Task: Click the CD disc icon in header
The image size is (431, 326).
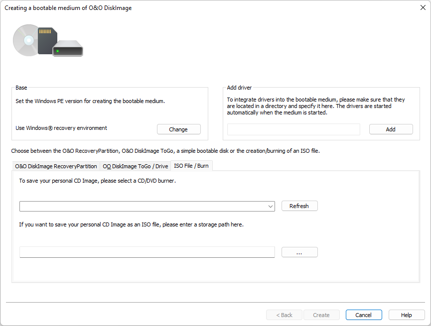Action: click(25, 40)
